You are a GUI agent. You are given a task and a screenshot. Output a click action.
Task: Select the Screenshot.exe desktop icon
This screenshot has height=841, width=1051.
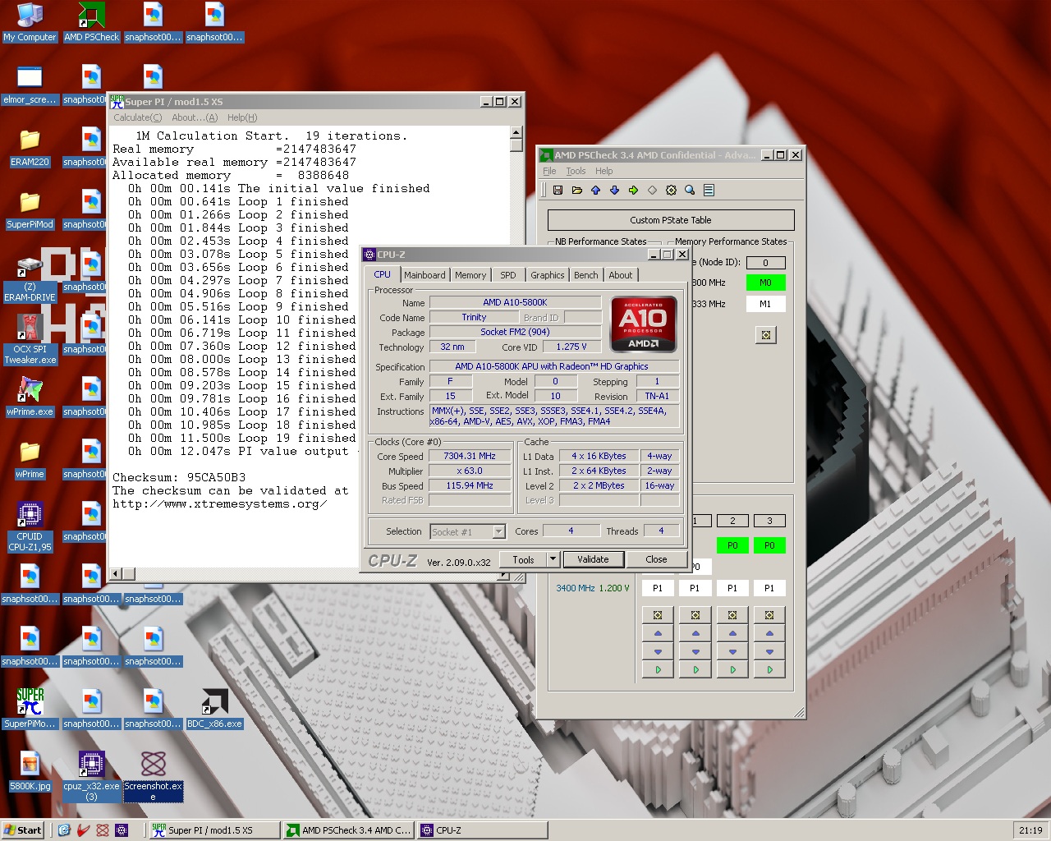[153, 777]
